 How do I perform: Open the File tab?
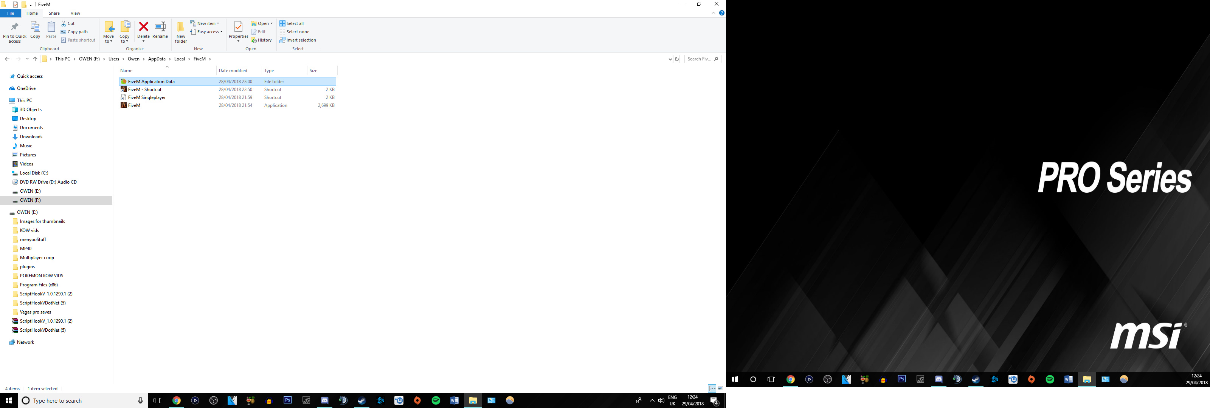click(10, 13)
